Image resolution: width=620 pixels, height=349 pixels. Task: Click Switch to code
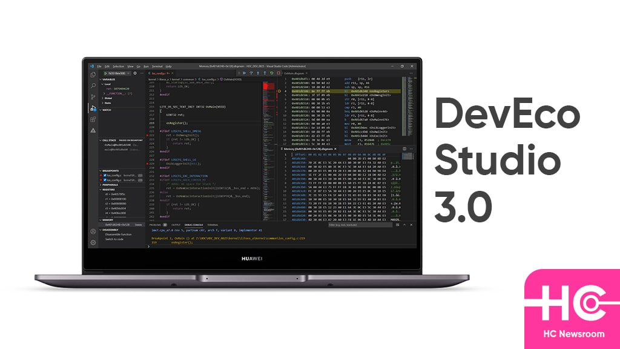pyautogui.click(x=114, y=239)
